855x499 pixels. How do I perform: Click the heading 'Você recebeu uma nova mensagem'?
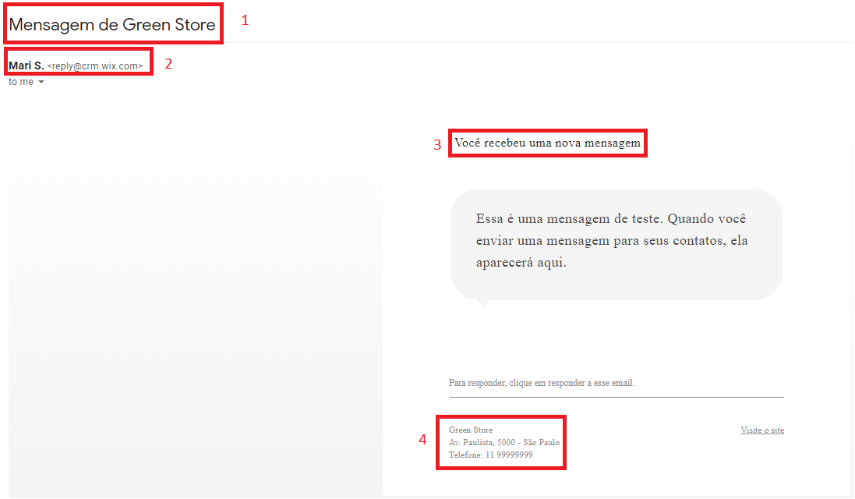click(547, 143)
